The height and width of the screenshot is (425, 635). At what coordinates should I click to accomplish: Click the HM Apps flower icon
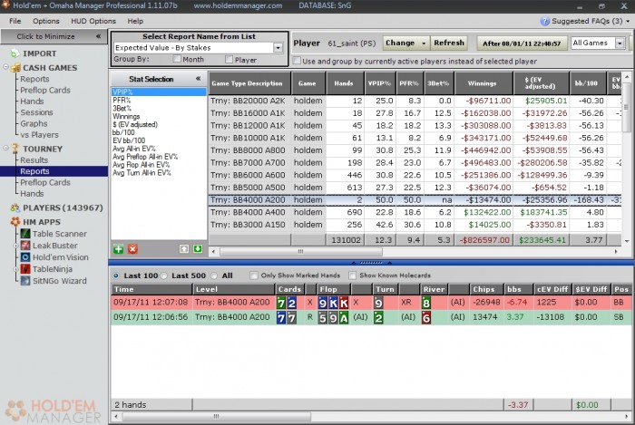(x=15, y=222)
